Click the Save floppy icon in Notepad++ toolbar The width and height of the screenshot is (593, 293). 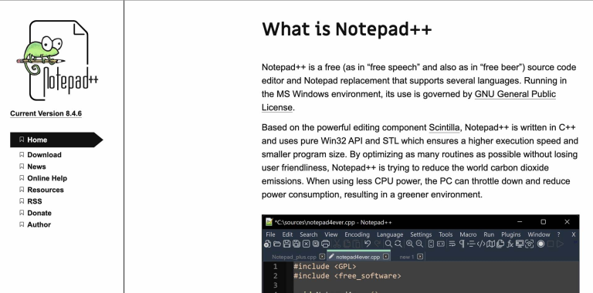[x=286, y=244]
